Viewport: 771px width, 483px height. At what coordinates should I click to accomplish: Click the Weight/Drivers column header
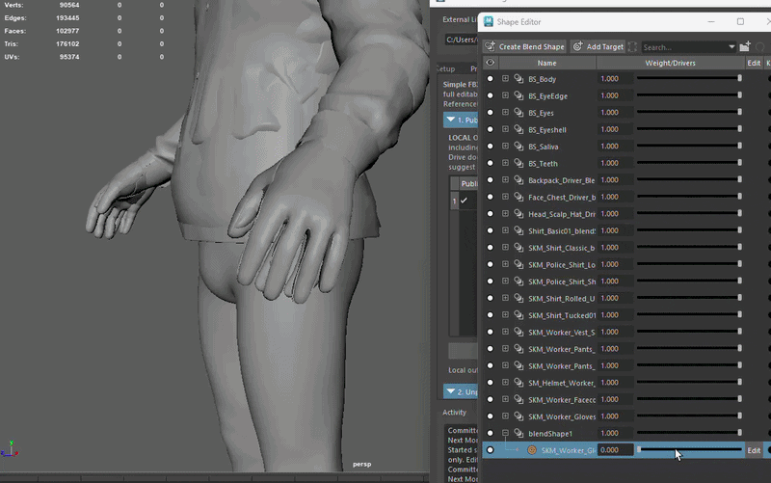coord(670,63)
